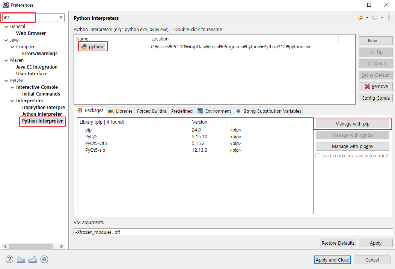The height and width of the screenshot is (269, 395).
Task: Click the tree horizontal scrollbar thumb
Action: [x=31, y=247]
